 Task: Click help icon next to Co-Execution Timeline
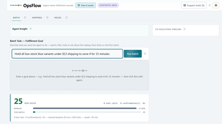[185, 29]
